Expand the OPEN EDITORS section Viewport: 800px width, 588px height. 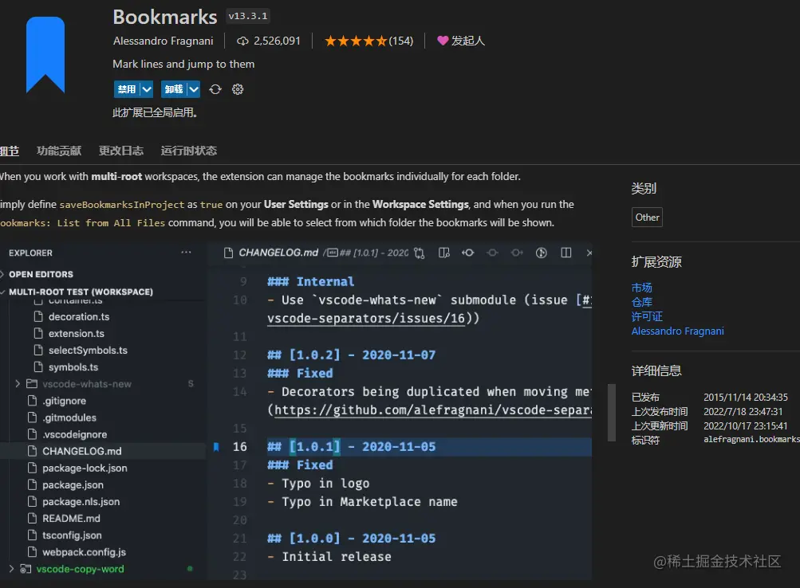41,274
